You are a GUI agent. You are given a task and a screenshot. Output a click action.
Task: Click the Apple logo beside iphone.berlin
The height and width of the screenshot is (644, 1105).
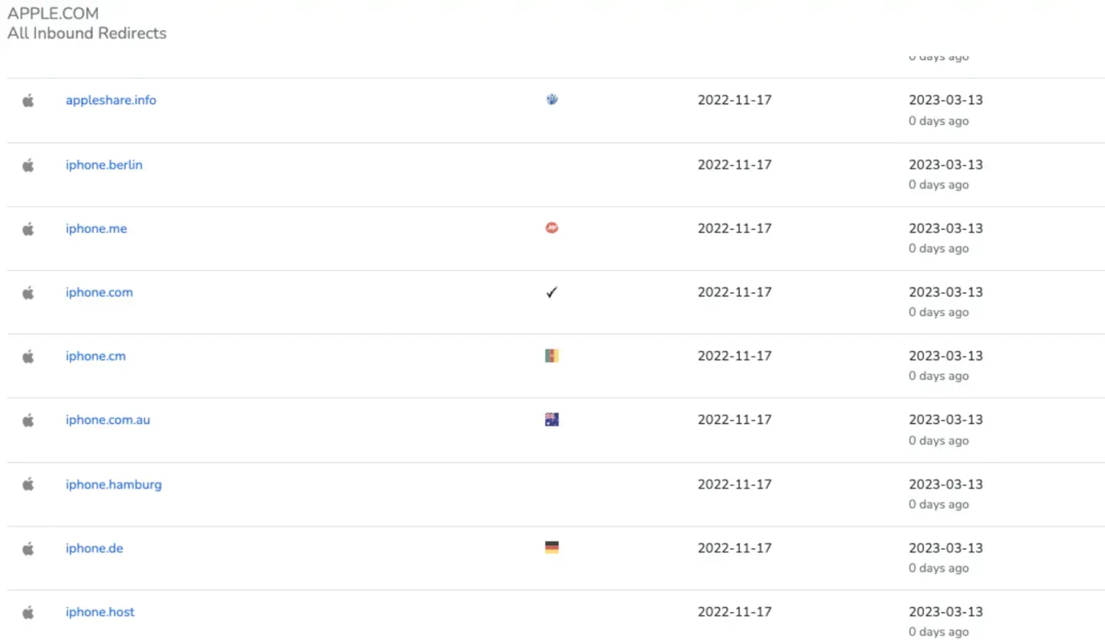click(x=28, y=165)
